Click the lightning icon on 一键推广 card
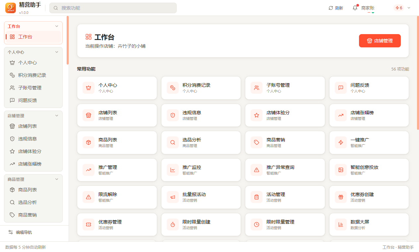This screenshot has width=419, height=252. (341, 142)
